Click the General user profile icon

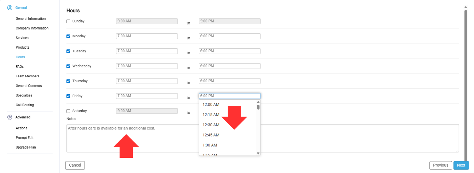10,8
